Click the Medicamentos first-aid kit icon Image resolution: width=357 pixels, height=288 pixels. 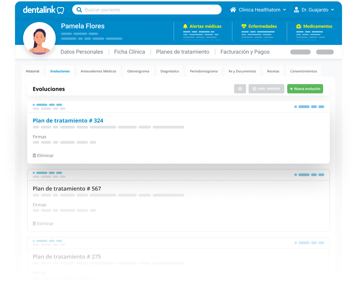299,26
